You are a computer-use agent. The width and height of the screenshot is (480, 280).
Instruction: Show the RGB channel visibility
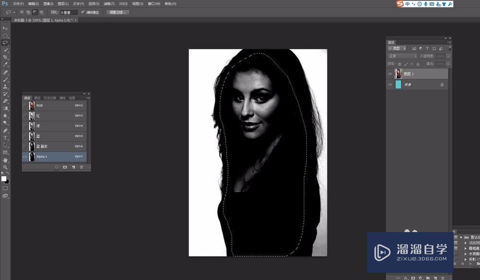tap(25, 105)
